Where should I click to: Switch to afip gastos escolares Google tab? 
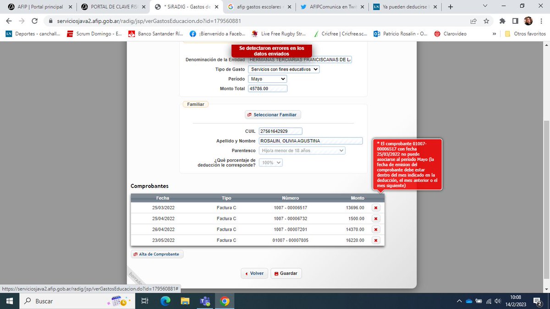[260, 7]
